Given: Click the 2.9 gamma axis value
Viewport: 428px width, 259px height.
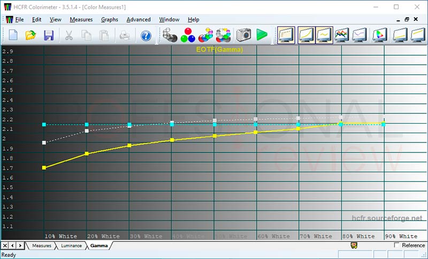Looking at the screenshot, I should (x=7, y=51).
